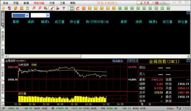This screenshot has height=111, width=191.
Task: Click the 交易 lightning button
Action: pyautogui.click(x=144, y=3)
